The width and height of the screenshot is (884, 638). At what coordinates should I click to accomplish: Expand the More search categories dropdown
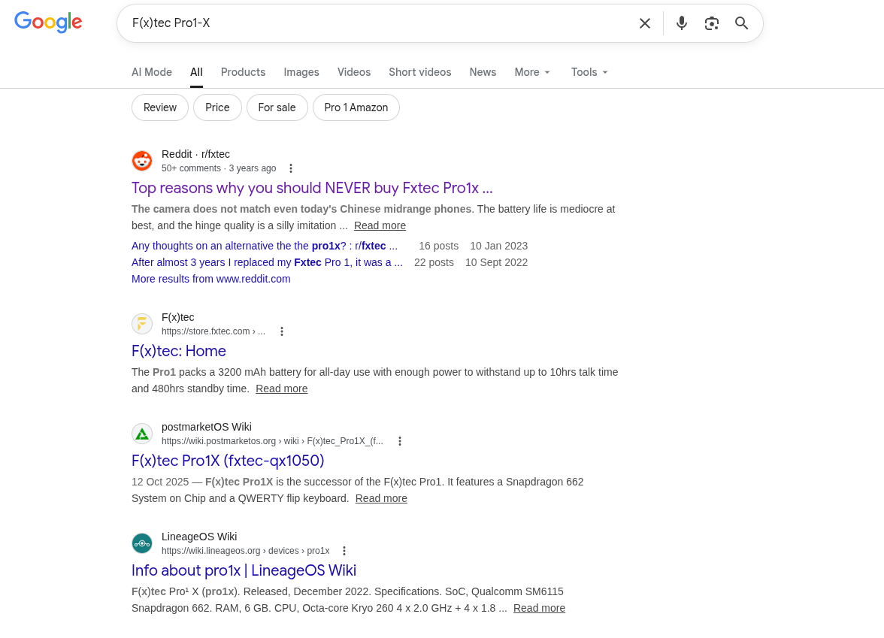coord(532,72)
